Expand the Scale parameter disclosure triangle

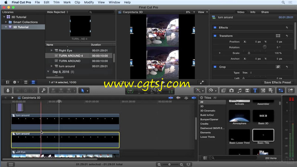point(220,53)
